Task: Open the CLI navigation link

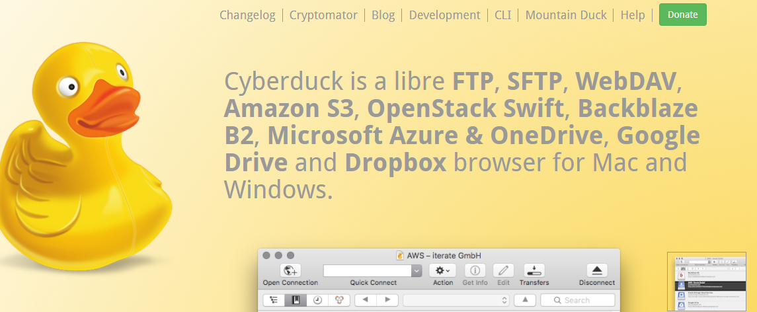Action: point(503,15)
